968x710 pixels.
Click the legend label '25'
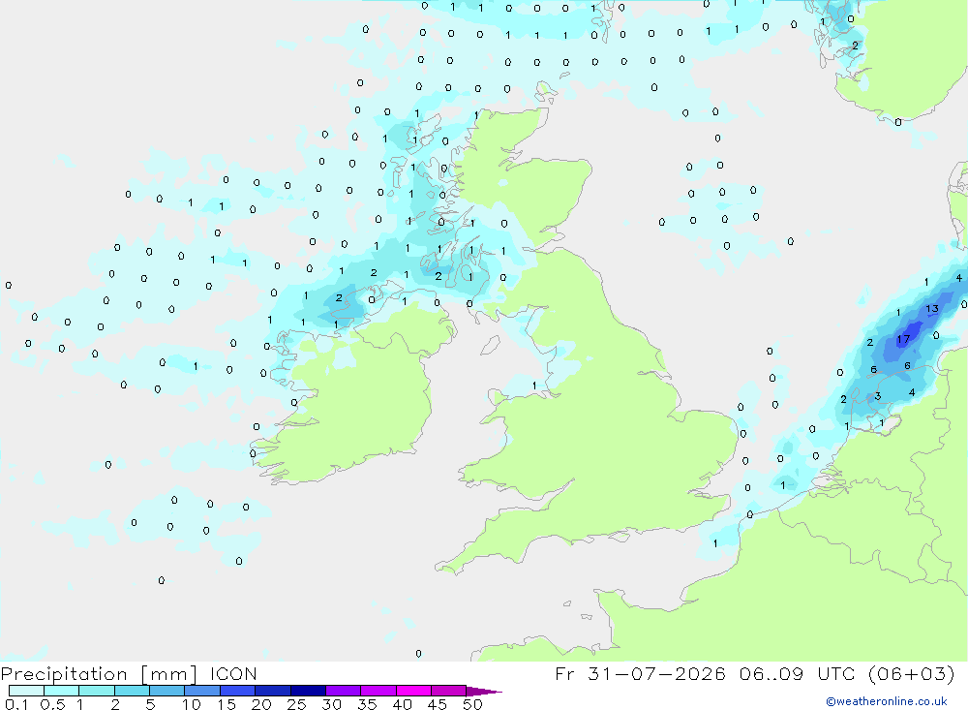tap(297, 704)
